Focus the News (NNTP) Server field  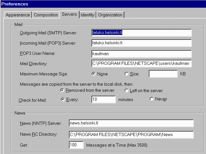click(131, 124)
